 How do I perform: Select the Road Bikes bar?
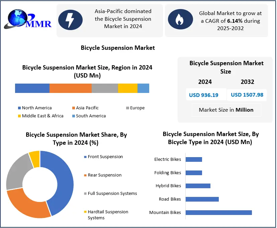202,199
